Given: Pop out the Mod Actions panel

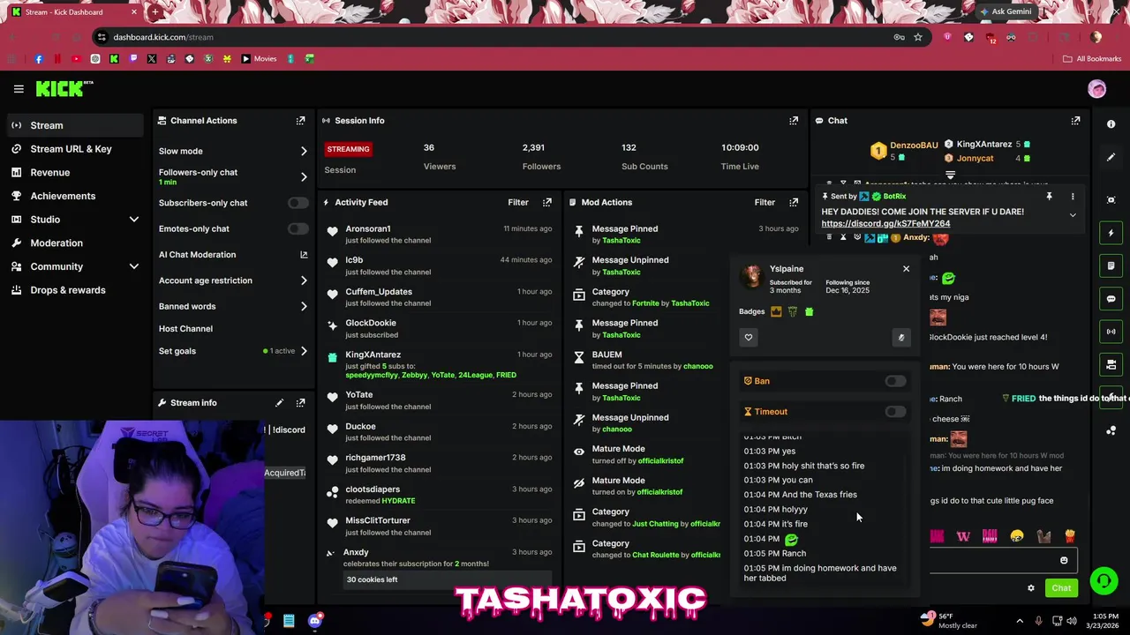Looking at the screenshot, I should pyautogui.click(x=794, y=202).
